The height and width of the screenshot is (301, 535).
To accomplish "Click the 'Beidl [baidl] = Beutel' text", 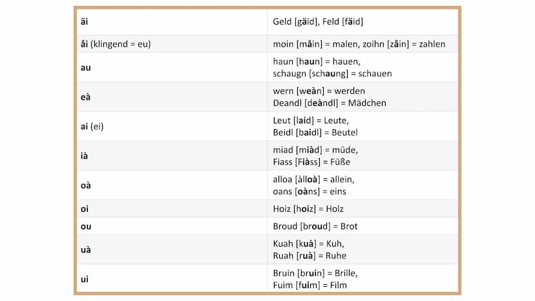I will click(x=315, y=132).
